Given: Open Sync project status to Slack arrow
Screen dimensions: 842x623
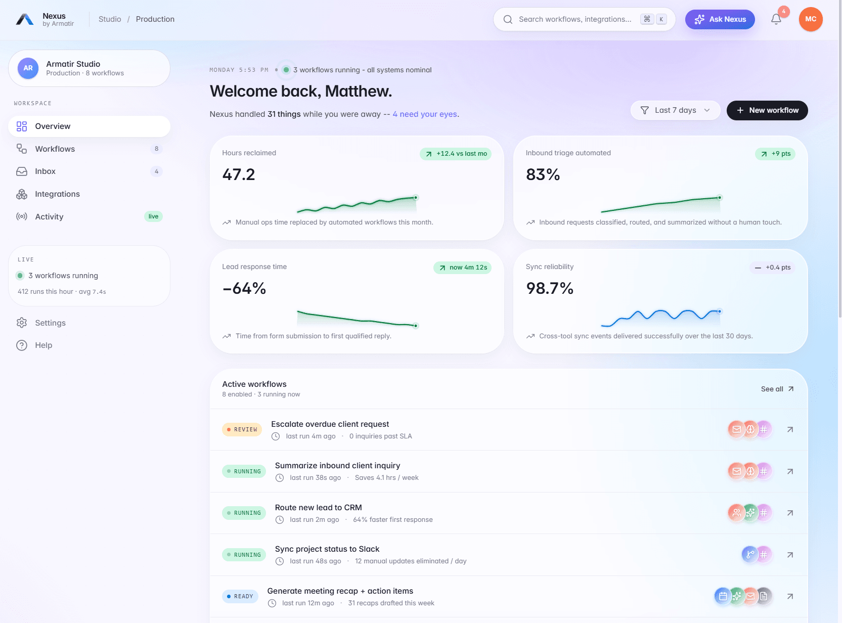Looking at the screenshot, I should [x=790, y=555].
